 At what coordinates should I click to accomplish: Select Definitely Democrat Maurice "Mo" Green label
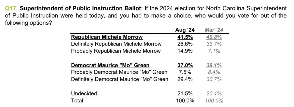[x=120, y=79]
